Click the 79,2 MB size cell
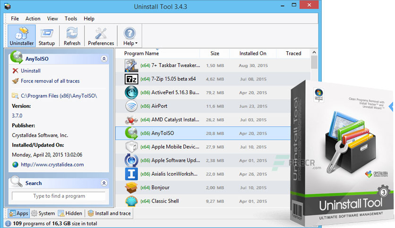The width and height of the screenshot is (395, 228). (215, 93)
